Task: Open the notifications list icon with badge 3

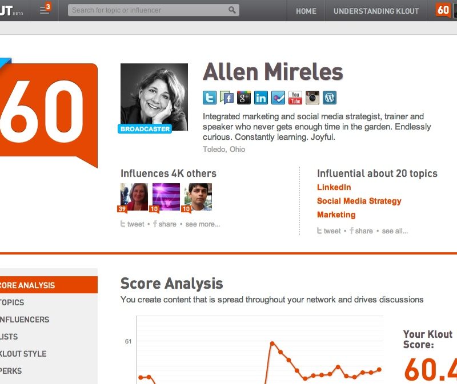Action: (45, 9)
